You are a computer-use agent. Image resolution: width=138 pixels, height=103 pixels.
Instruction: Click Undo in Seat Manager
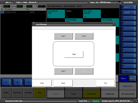click(42, 83)
